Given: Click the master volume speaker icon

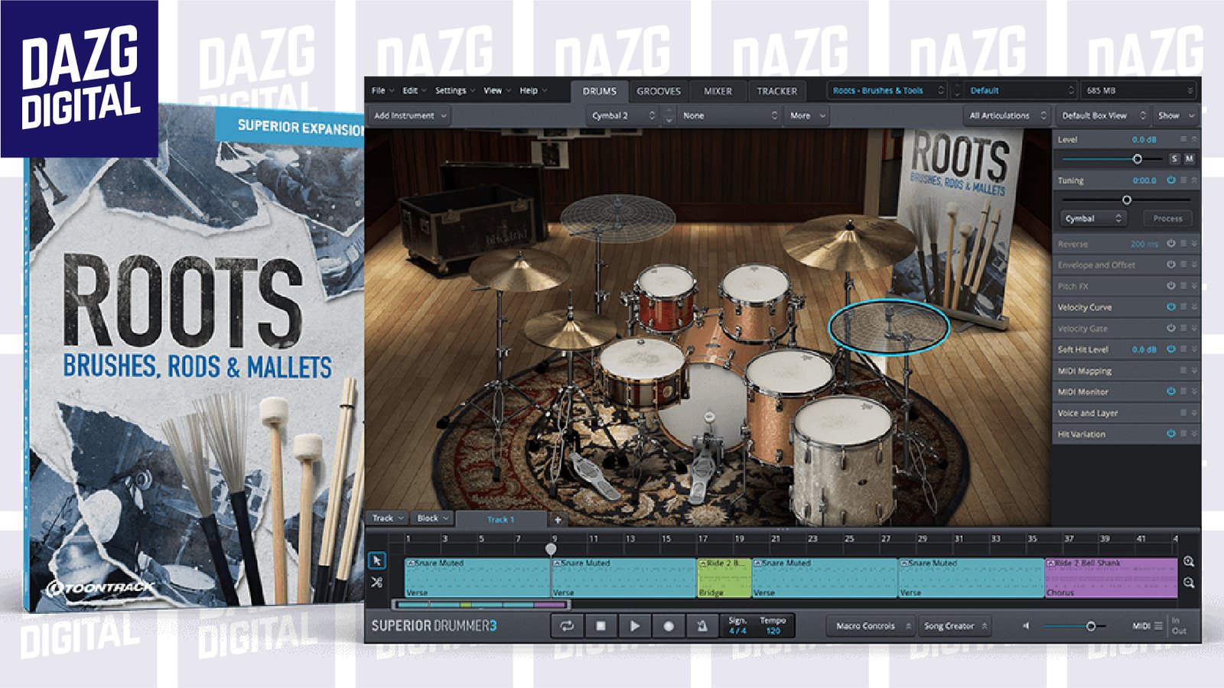Looking at the screenshot, I should tap(1026, 626).
